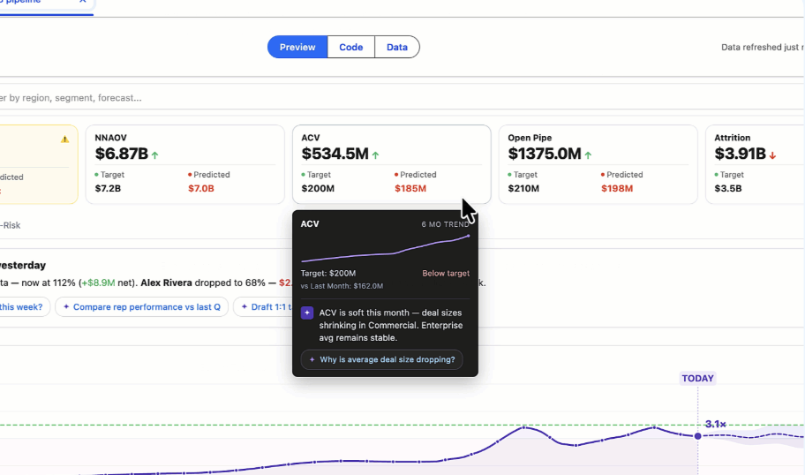
Task: Click the Below target label in the tooltip
Action: [x=446, y=273]
